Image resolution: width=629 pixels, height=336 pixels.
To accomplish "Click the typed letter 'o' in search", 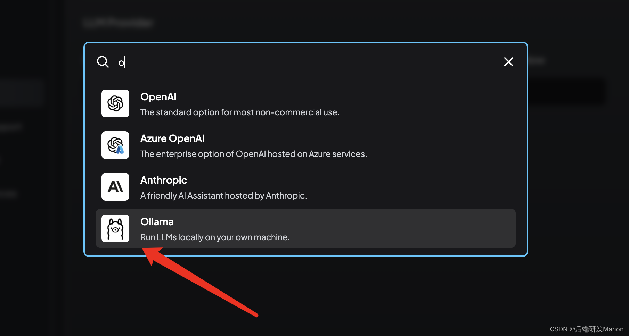I will (121, 63).
